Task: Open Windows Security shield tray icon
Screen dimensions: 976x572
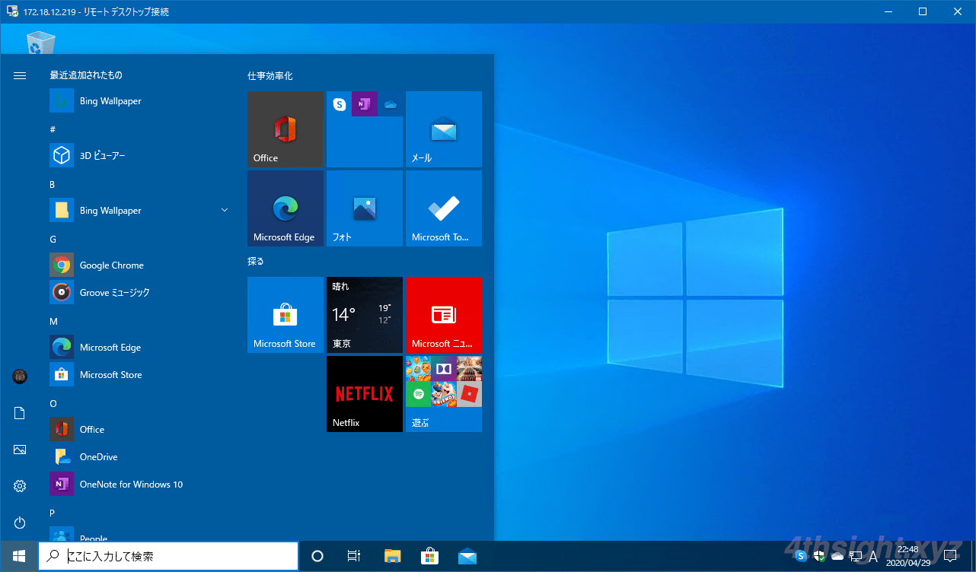Action: (x=819, y=556)
